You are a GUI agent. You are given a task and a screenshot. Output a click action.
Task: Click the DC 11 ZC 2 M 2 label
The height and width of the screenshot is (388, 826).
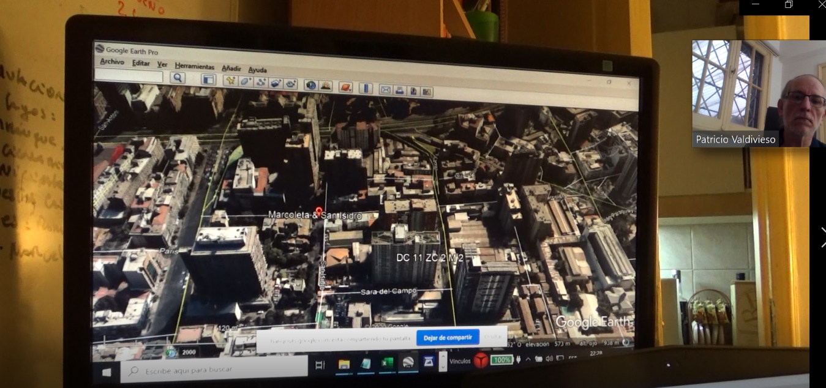[430, 258]
